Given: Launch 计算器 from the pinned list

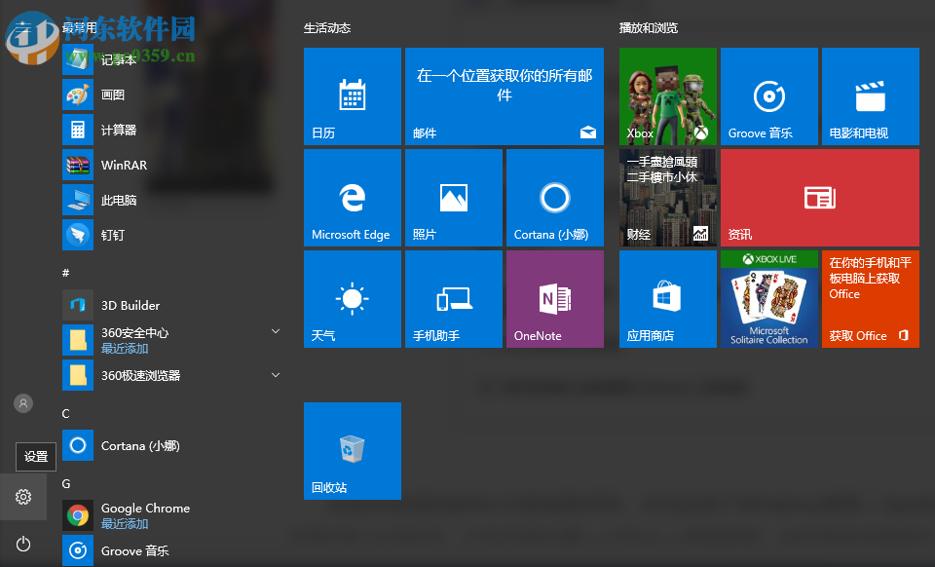Looking at the screenshot, I should pyautogui.click(x=117, y=130).
